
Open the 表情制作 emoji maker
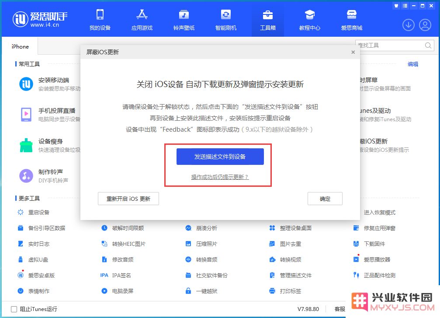coord(33,291)
